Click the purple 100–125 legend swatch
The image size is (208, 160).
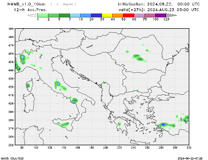(x=161, y=15)
